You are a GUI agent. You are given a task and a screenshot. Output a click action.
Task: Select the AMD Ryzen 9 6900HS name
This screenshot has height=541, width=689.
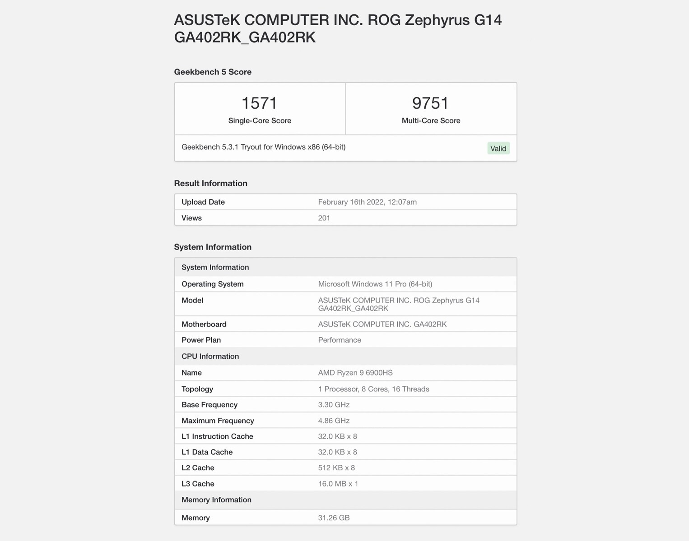[355, 373]
